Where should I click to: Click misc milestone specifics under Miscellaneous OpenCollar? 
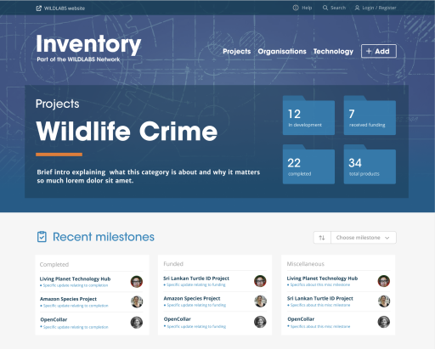tap(320, 326)
